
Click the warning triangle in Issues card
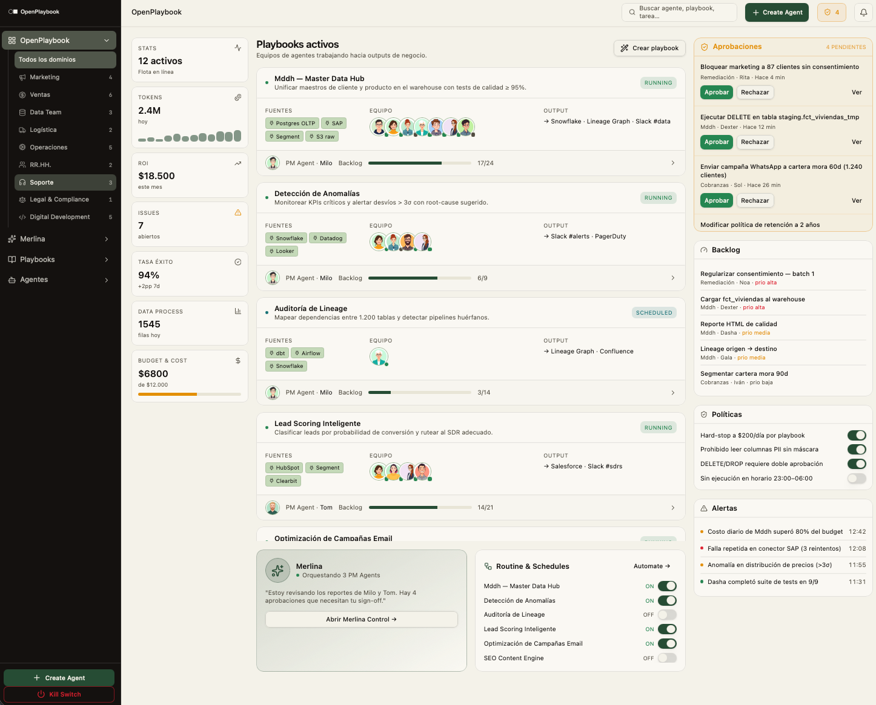pos(238,212)
